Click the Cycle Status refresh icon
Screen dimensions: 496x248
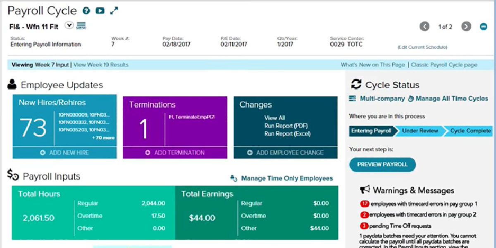point(356,85)
